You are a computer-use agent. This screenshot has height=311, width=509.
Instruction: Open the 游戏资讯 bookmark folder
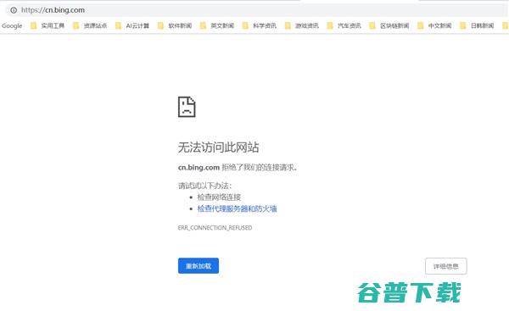(x=301, y=25)
